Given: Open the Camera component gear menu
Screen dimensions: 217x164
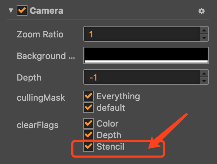Looking at the screenshot, I should coord(201,11).
